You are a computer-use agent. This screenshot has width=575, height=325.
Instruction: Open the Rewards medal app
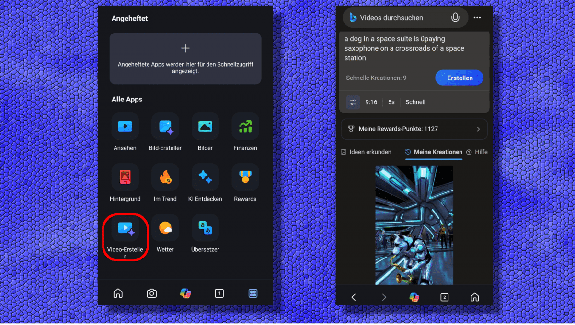click(x=245, y=177)
